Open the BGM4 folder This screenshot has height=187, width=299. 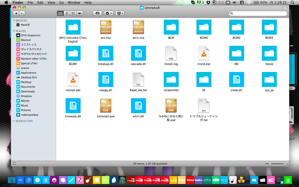pos(73,53)
